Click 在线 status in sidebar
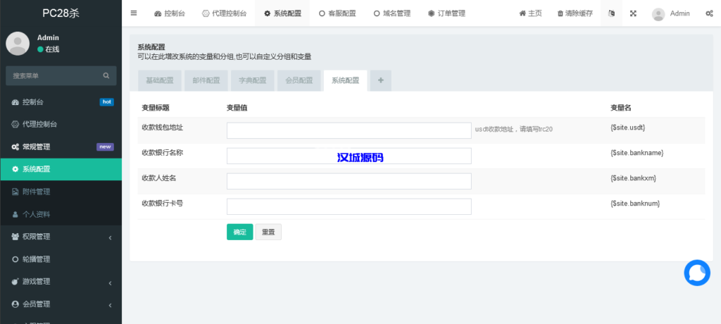 [49, 49]
